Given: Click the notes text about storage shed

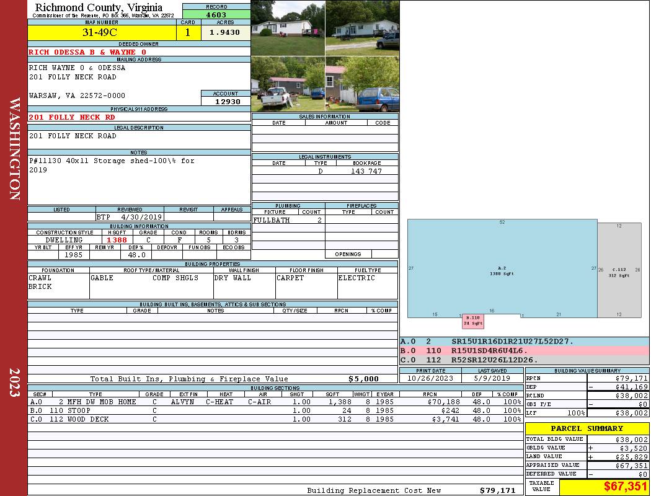Looking at the screenshot, I should coord(112,165).
